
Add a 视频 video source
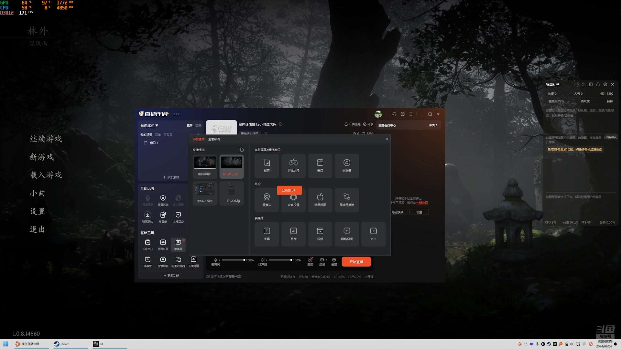320,234
